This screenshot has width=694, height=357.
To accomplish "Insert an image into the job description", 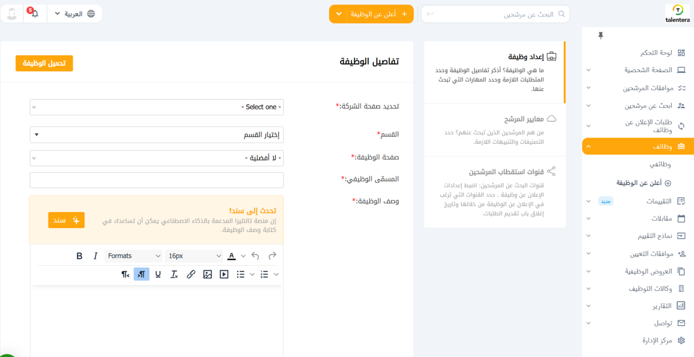I will (207, 274).
